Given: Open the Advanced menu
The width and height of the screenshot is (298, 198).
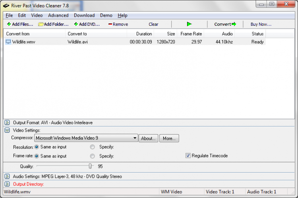Looking at the screenshot, I should click(58, 15).
